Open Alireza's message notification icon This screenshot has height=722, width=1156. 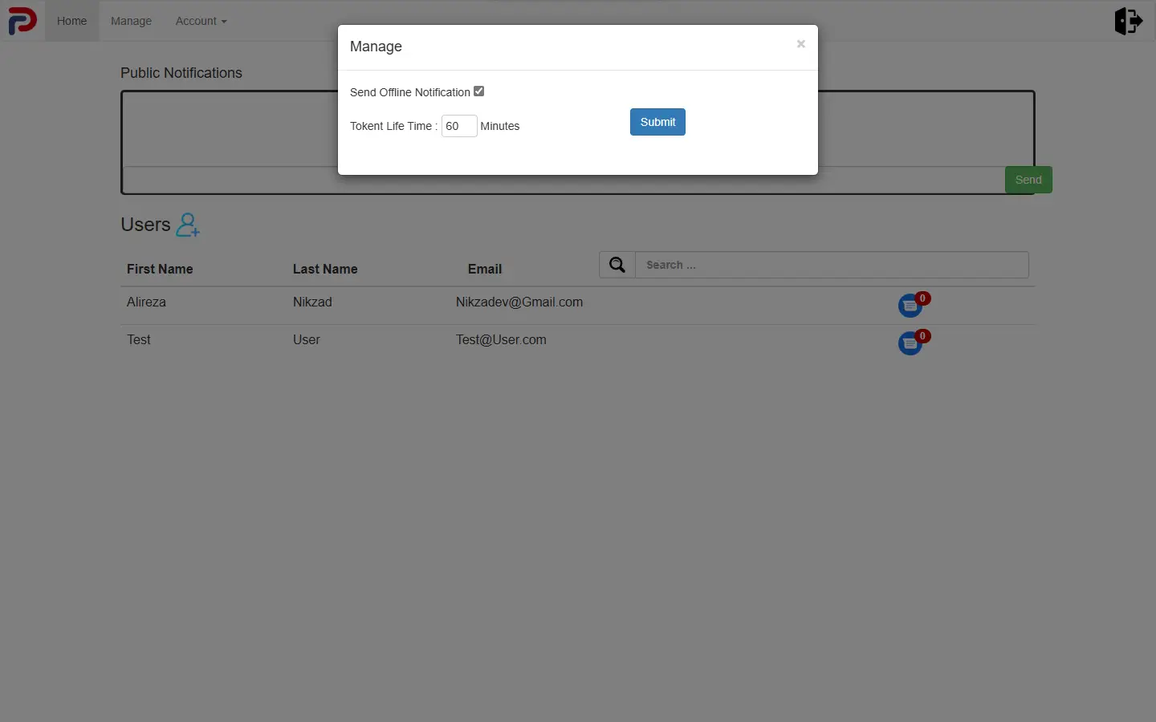pos(914,304)
